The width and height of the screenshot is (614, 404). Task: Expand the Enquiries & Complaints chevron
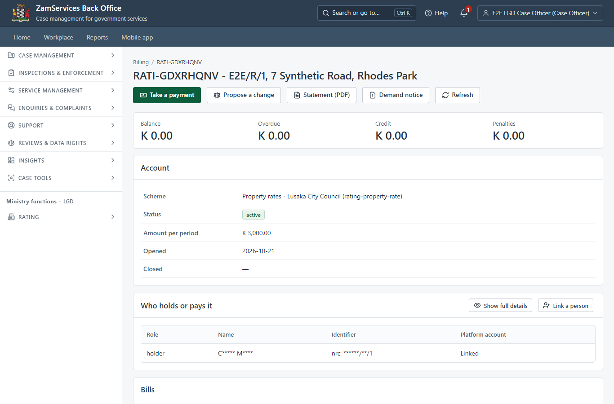pos(113,108)
